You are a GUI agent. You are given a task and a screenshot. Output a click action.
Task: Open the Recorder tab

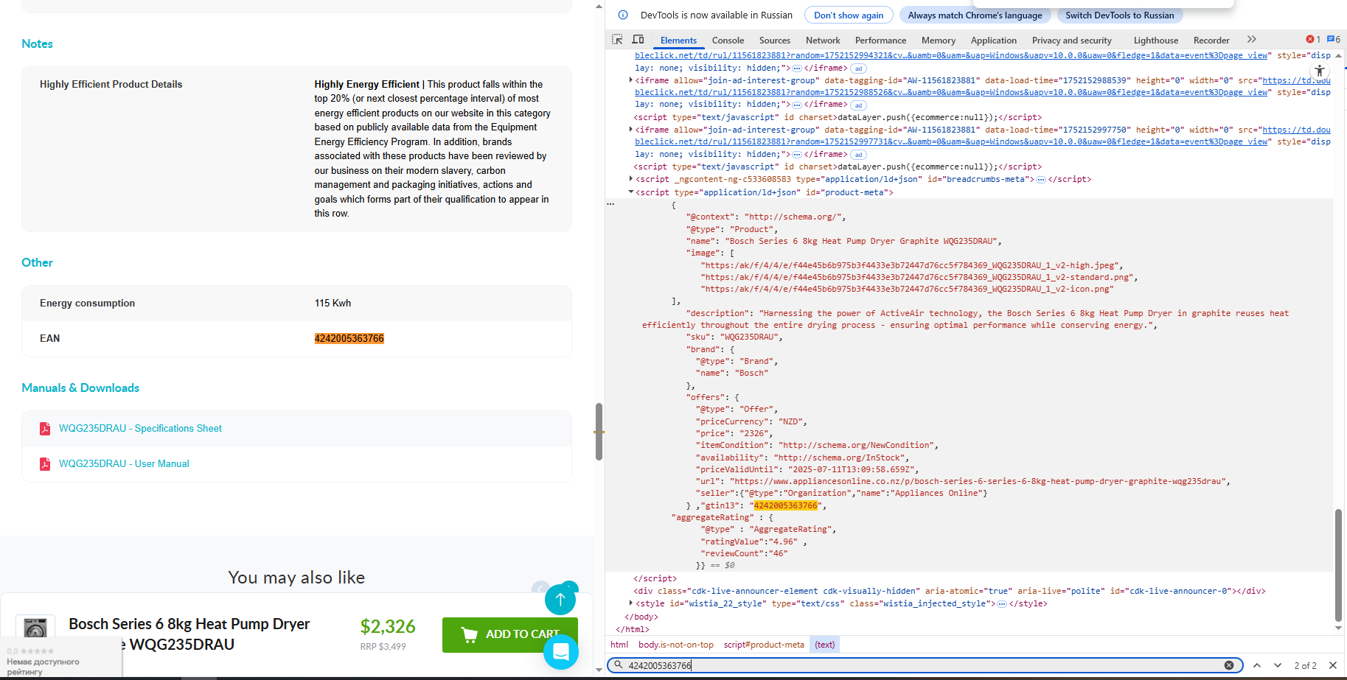point(1211,41)
